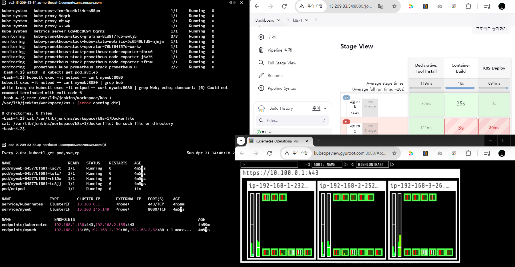Reload the Kube Ops View page

click(269, 153)
